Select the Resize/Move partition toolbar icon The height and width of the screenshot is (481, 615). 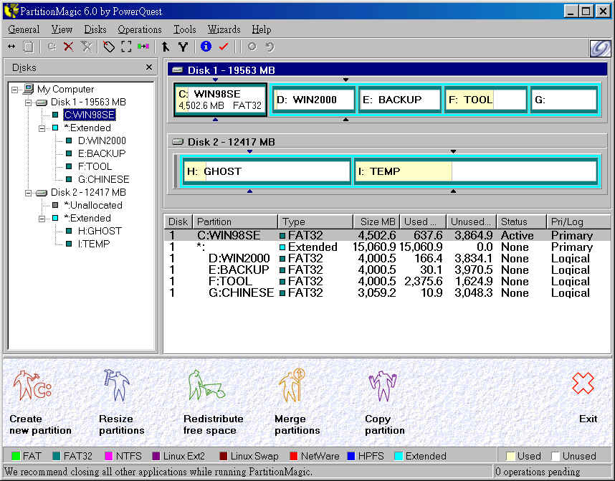pos(11,47)
